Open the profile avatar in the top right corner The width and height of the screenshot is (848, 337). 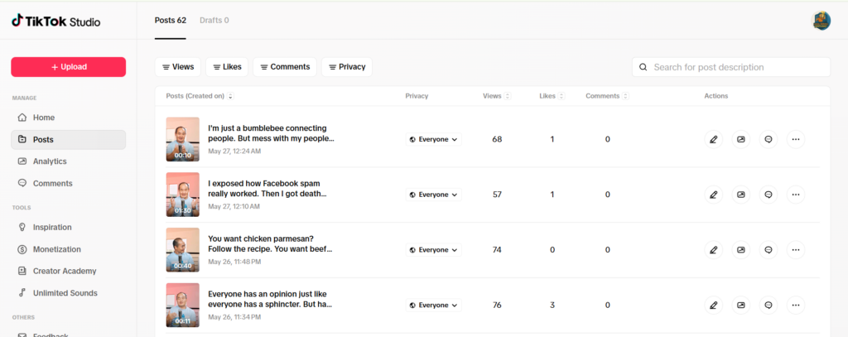821,21
